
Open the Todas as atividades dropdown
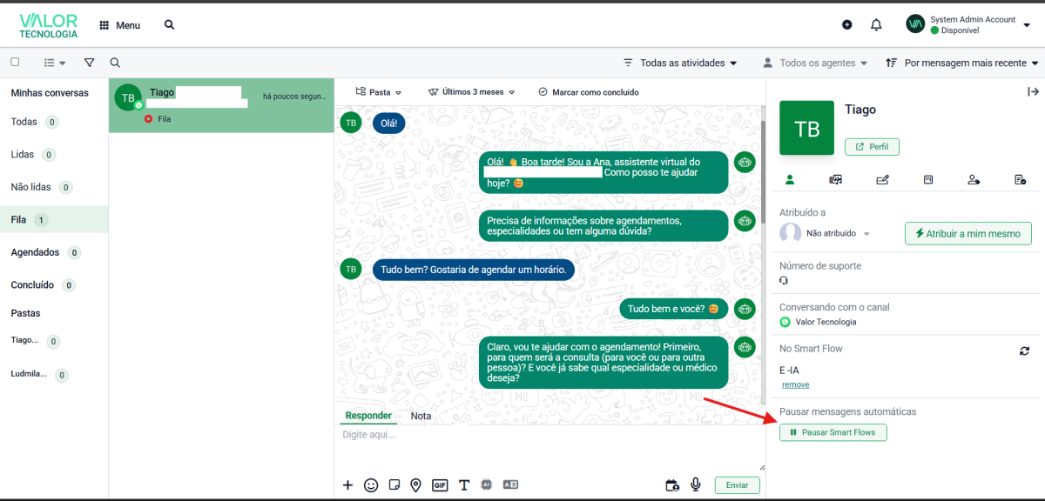pyautogui.click(x=680, y=63)
